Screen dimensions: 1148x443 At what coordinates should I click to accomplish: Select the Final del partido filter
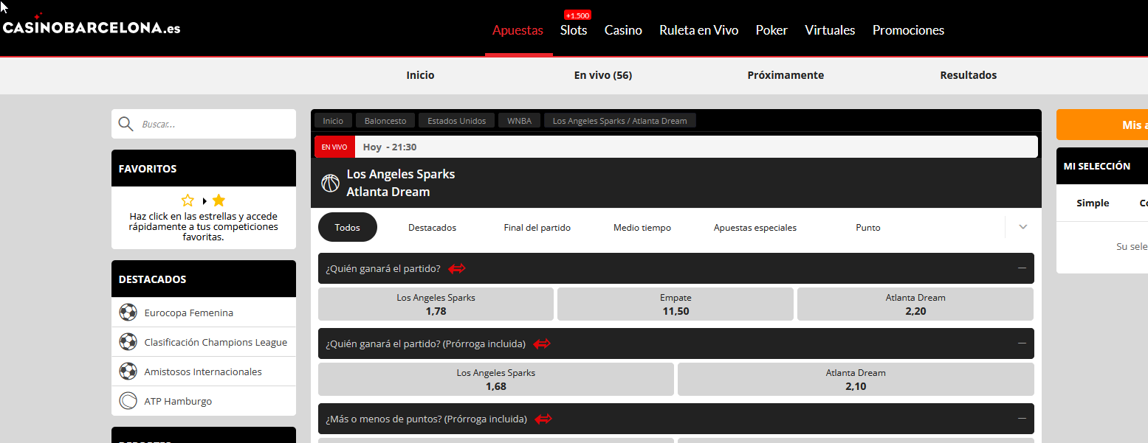click(537, 227)
